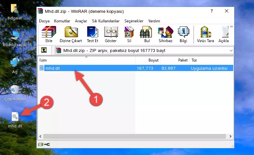The height and width of the screenshot is (155, 254).
Task: Open the Yardım menu
Action: tap(154, 21)
